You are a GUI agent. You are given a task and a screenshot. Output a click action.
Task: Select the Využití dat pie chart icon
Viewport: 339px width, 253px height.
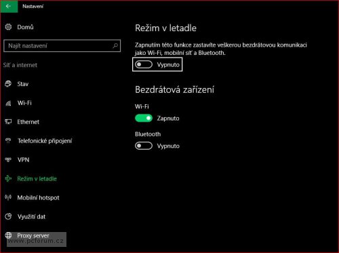pos(8,216)
